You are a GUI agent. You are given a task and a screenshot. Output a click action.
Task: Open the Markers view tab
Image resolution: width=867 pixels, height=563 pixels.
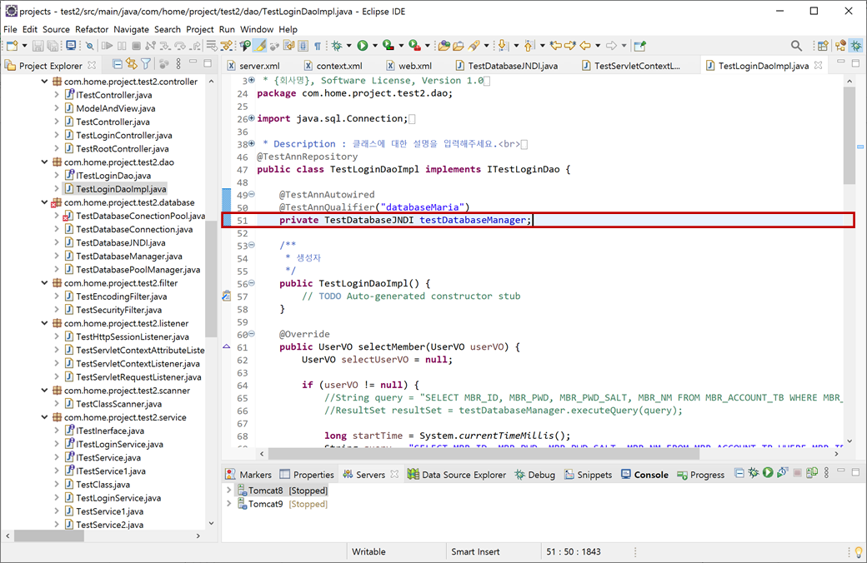click(248, 475)
